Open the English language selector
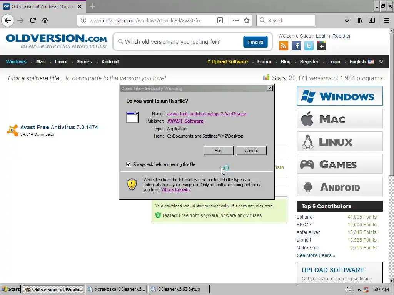The height and width of the screenshot is (295, 394). [362, 62]
